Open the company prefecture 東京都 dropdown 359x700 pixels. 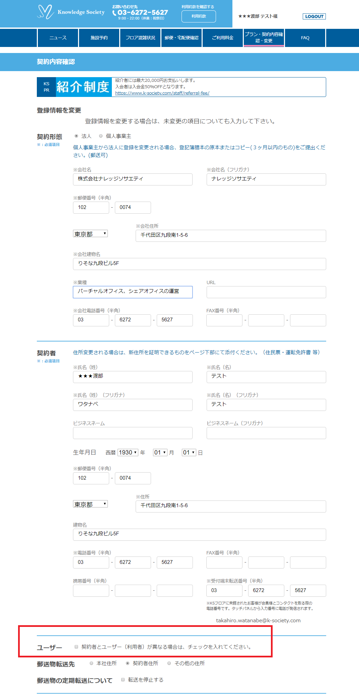tap(90, 234)
